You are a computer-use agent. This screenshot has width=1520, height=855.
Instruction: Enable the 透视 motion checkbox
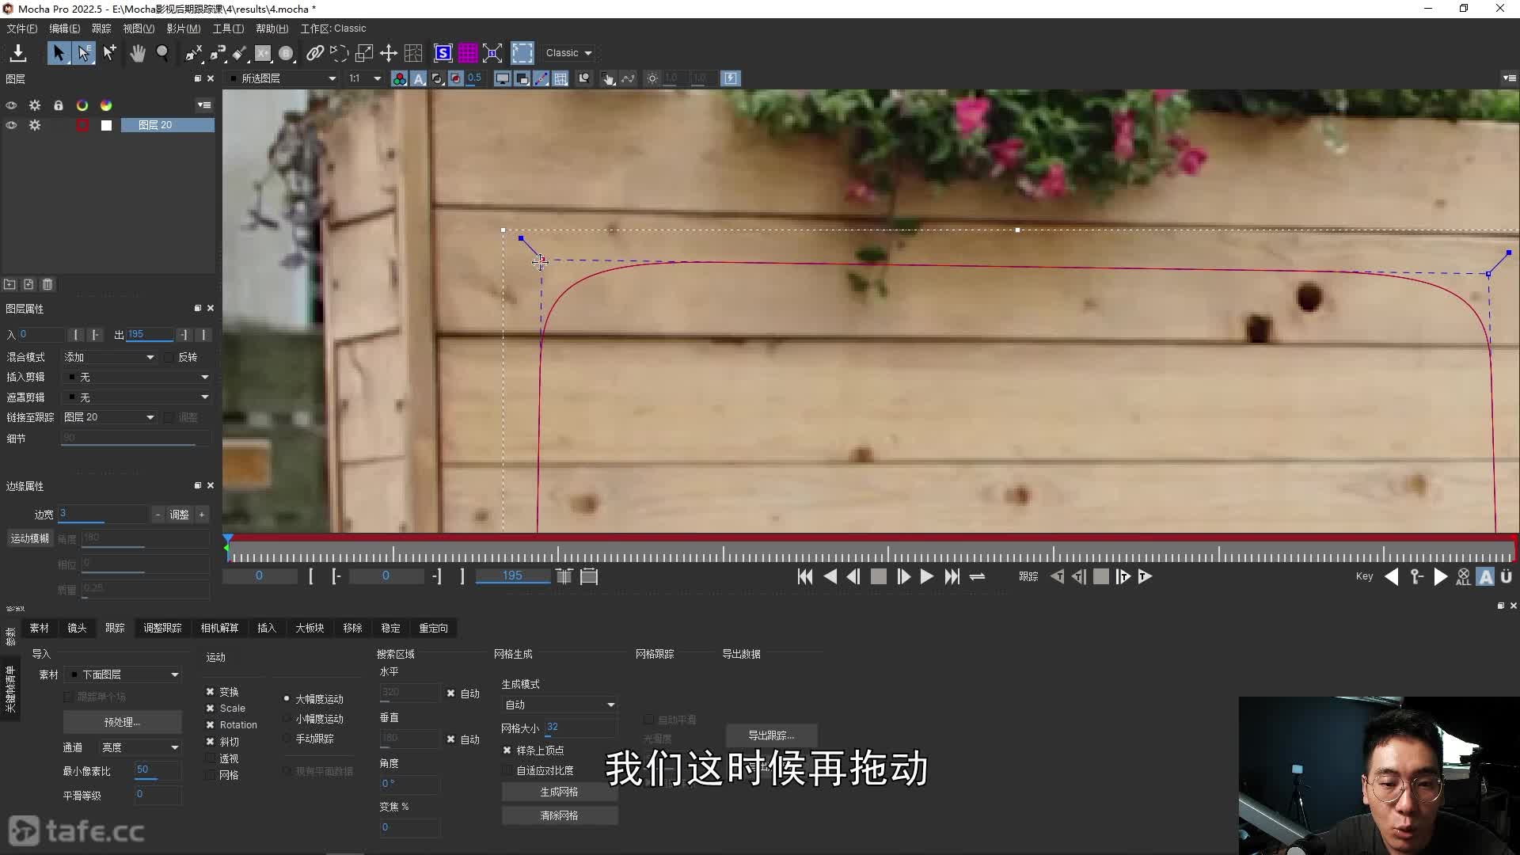click(211, 758)
